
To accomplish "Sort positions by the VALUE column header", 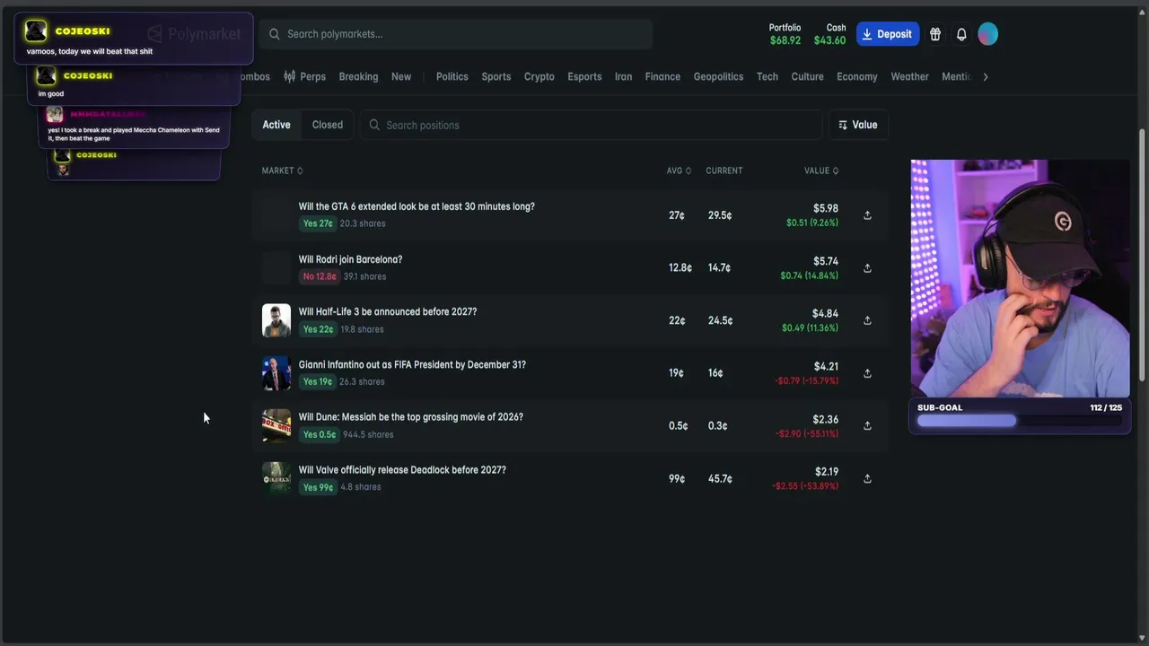I will coord(821,170).
